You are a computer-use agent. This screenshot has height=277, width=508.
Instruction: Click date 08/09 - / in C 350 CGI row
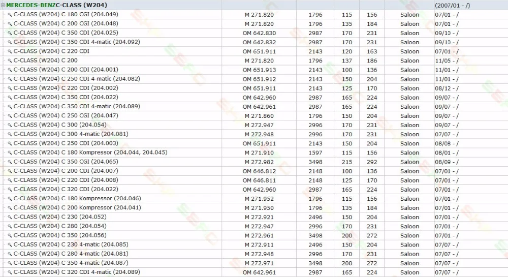(447, 162)
